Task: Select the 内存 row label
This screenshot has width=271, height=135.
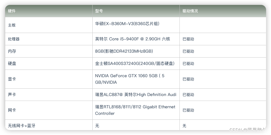Action: point(12,51)
